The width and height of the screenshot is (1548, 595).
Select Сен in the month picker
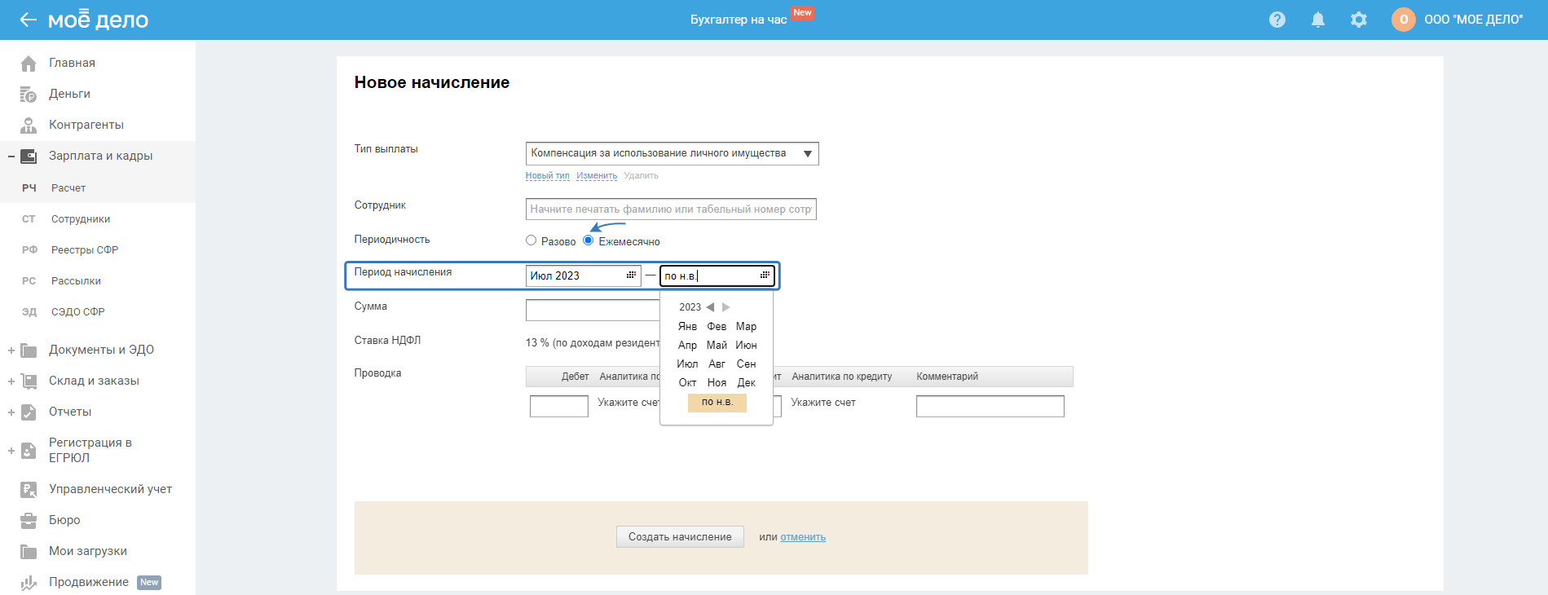pos(747,364)
